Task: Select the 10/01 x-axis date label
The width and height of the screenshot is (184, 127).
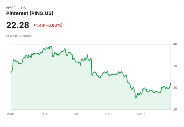Action: [76, 114]
